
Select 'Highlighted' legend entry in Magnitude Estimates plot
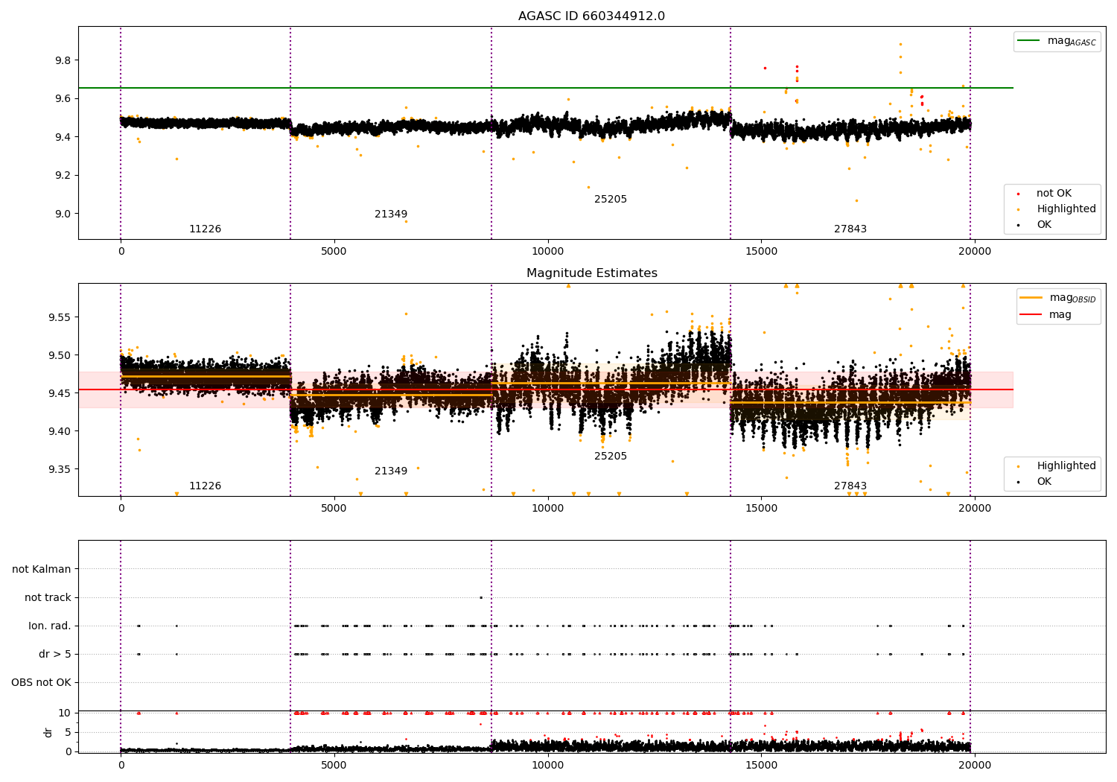point(1057,466)
